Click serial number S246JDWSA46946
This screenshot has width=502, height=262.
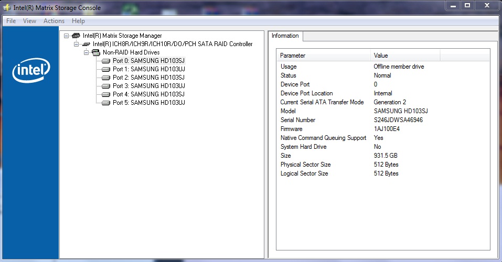coord(398,120)
